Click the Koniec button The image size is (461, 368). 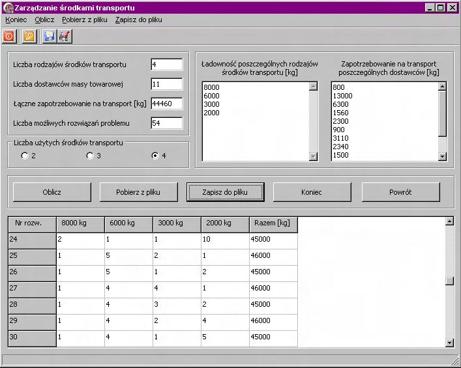point(312,192)
